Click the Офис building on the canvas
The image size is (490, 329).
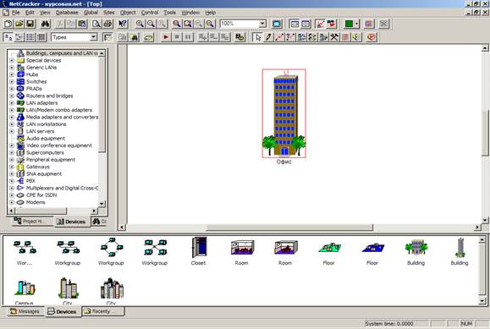284,113
